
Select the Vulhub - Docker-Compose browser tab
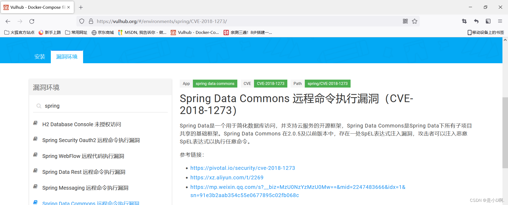[x=37, y=7]
